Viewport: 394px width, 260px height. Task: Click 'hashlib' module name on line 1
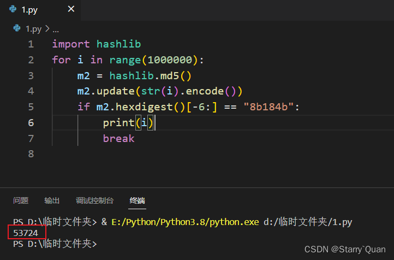(118, 44)
